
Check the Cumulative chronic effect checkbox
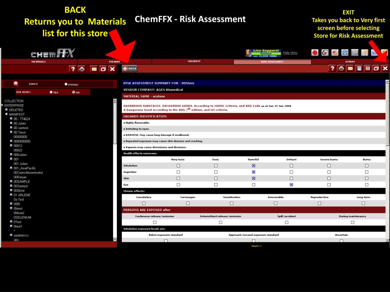[144, 203]
